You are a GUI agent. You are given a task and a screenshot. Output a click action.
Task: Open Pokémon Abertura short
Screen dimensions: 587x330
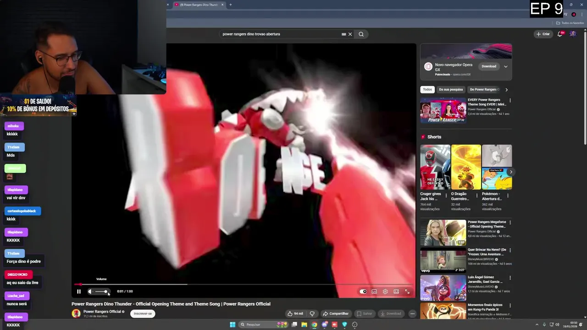(497, 167)
